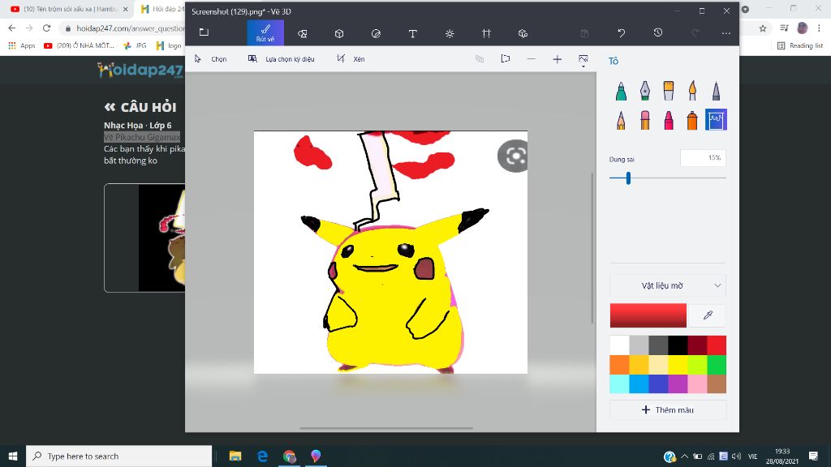Expand the Vật liệu mờ material dropdown
The height and width of the screenshot is (467, 831).
tap(668, 285)
